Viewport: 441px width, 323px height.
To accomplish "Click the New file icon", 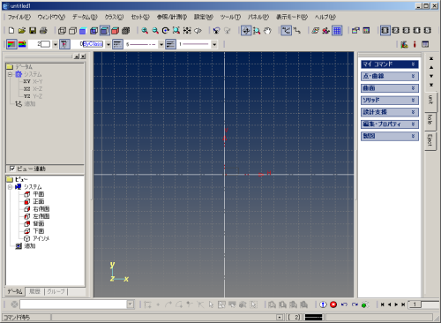I will [11, 30].
